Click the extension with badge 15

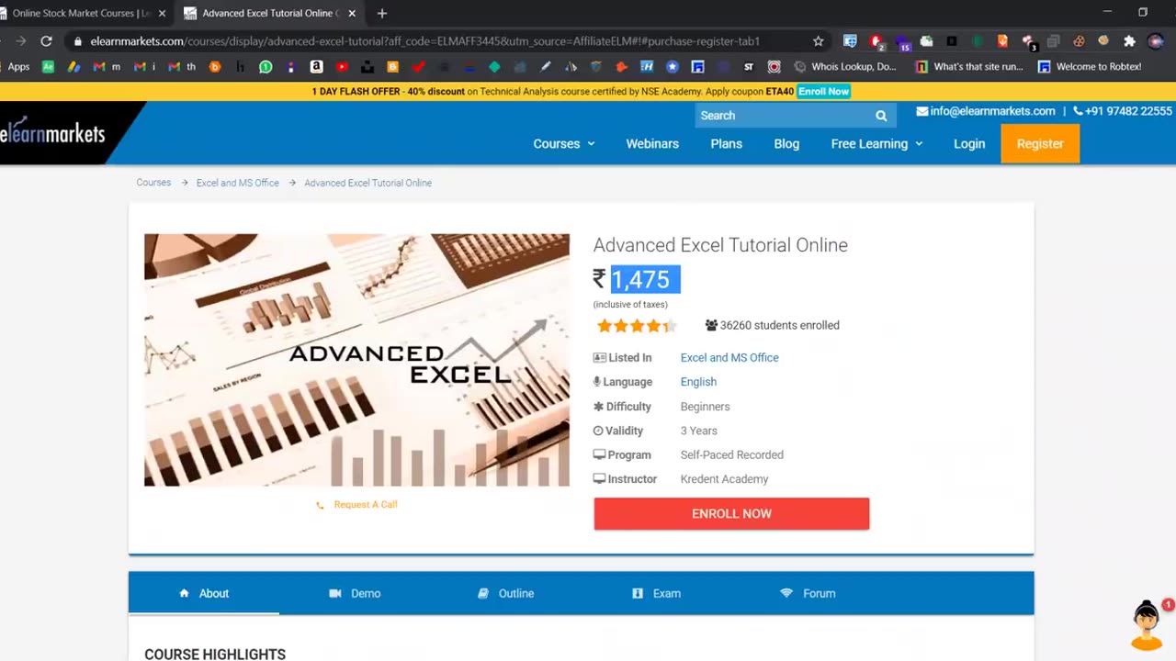click(x=901, y=42)
